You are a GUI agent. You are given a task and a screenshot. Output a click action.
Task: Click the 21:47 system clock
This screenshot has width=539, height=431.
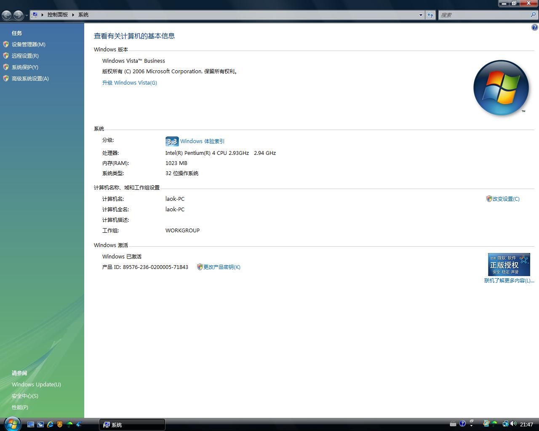526,424
